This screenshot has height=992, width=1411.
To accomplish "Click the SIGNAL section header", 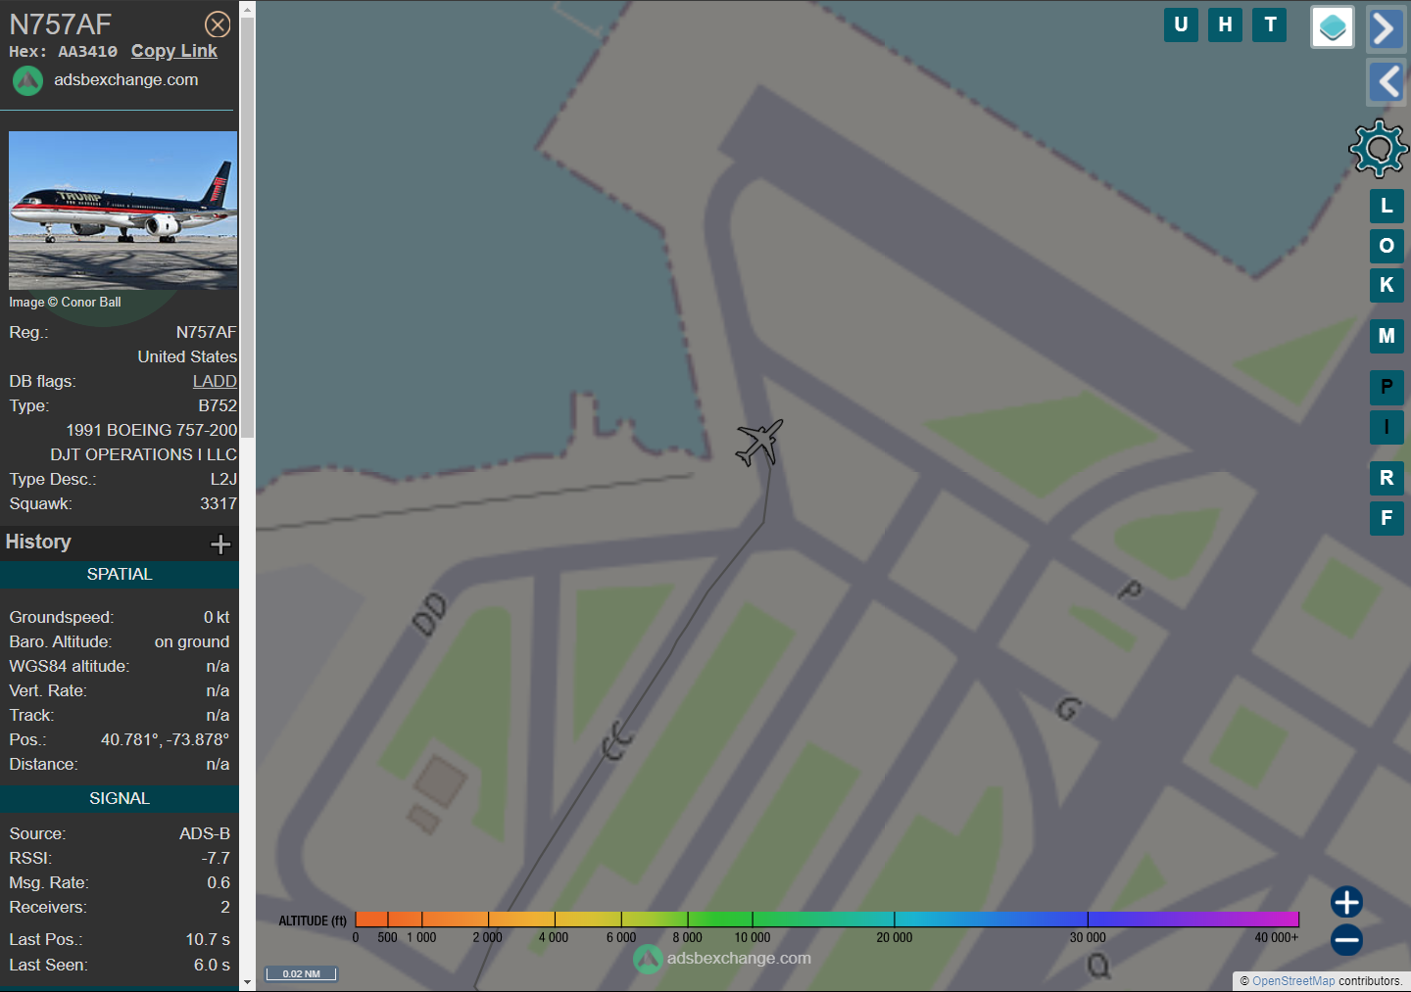I will tap(120, 799).
